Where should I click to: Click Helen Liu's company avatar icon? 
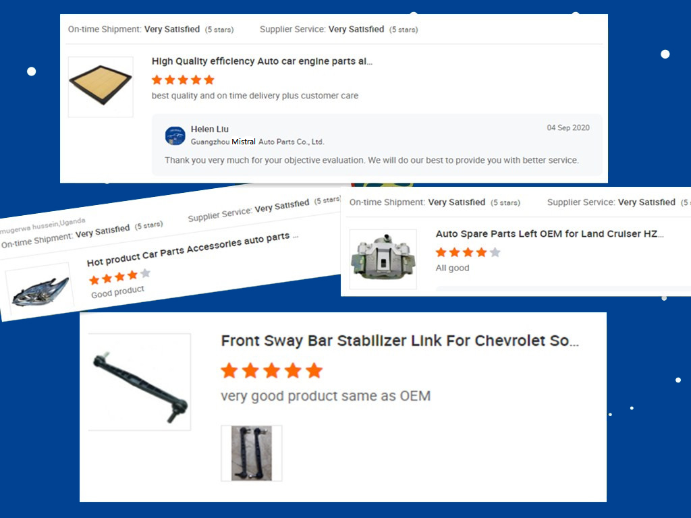175,136
